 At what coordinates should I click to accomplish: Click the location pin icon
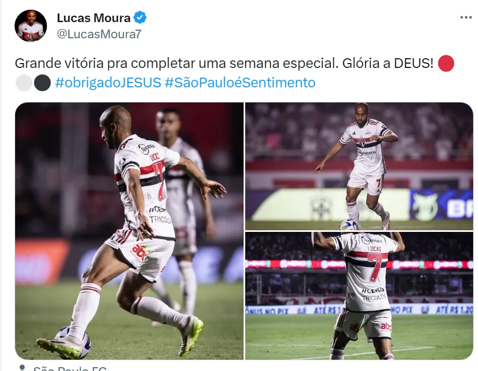[22, 368]
